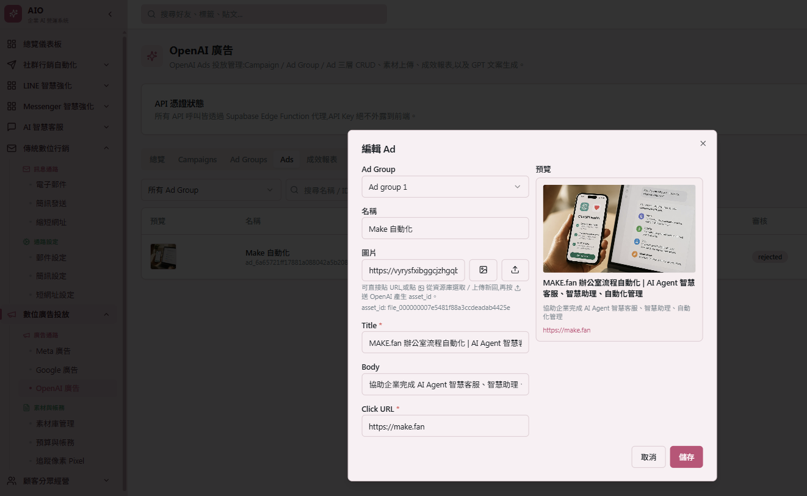Click the Body input field
The width and height of the screenshot is (807, 496).
tap(445, 384)
